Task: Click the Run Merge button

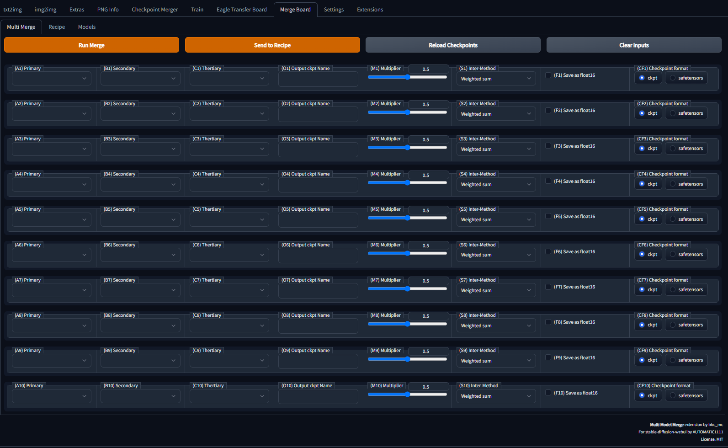Action: tap(91, 45)
